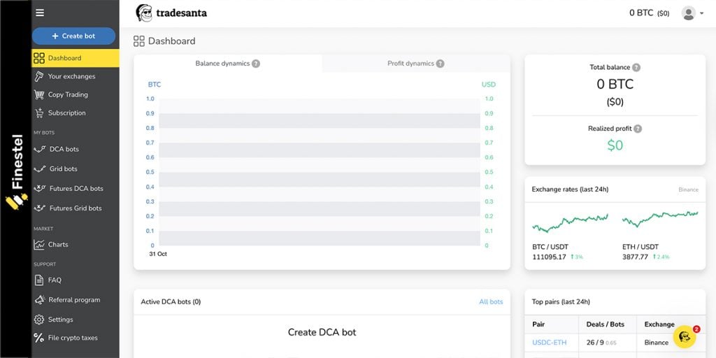
Task: Open Your exchanges page
Action: [x=72, y=76]
